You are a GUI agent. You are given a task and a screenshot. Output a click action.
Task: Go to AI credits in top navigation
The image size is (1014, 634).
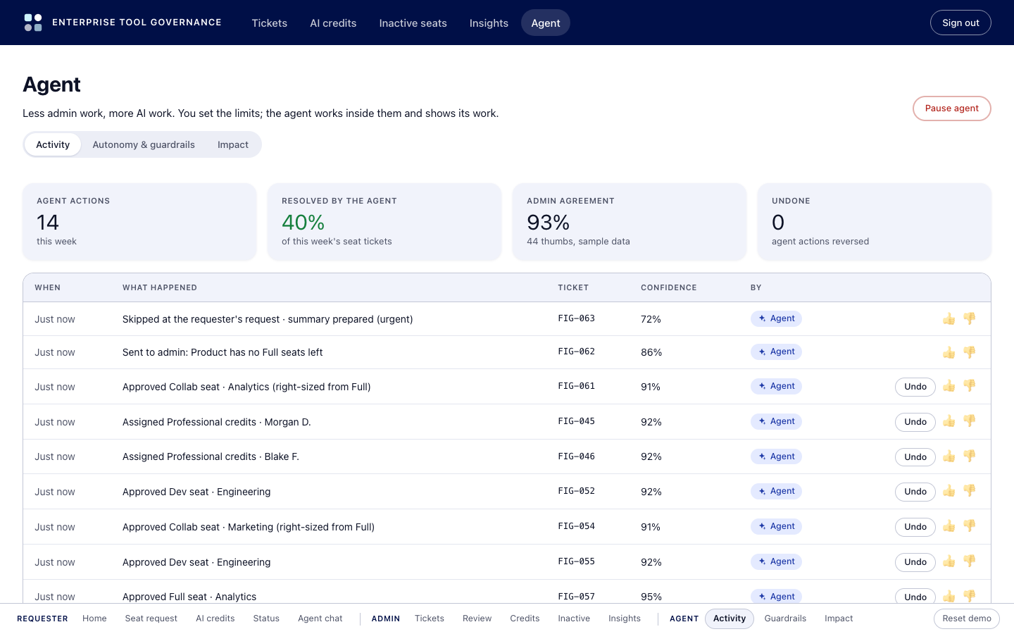tap(333, 23)
